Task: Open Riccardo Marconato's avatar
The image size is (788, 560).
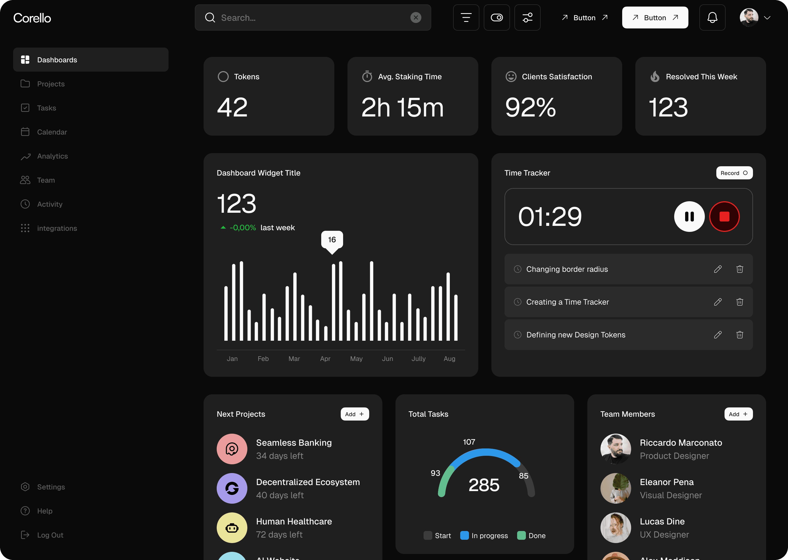Action: [x=616, y=449]
